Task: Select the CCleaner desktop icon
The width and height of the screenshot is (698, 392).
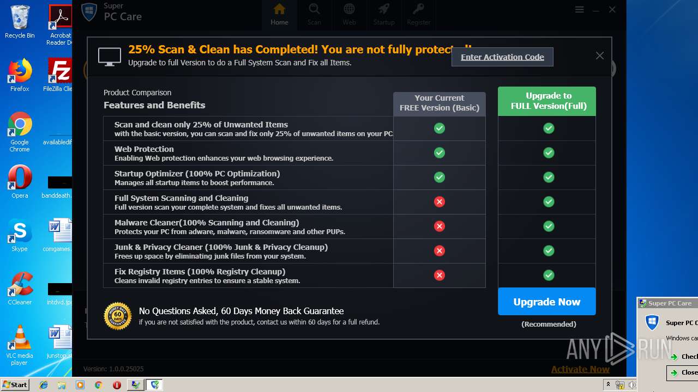Action: [x=20, y=289]
